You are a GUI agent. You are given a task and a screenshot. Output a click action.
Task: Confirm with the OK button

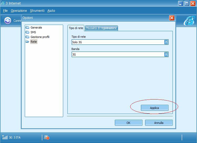point(128,123)
